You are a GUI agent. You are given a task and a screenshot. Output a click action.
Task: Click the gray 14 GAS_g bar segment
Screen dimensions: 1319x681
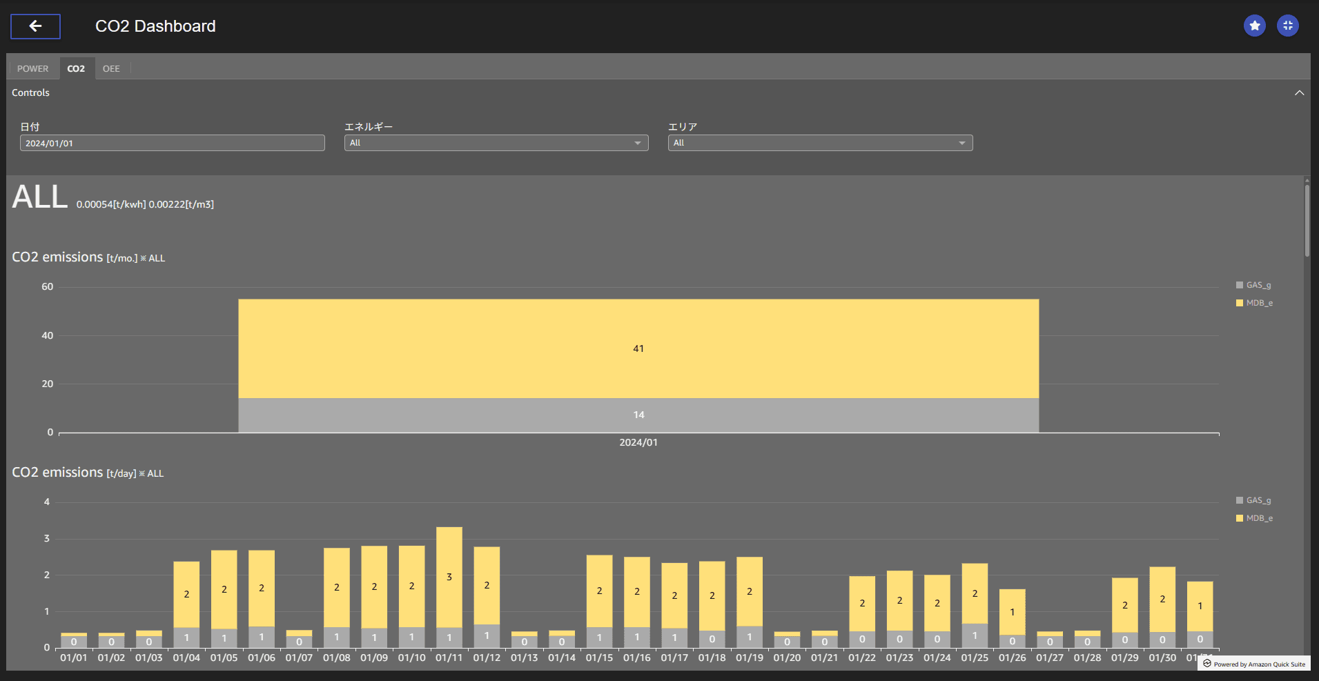click(638, 414)
